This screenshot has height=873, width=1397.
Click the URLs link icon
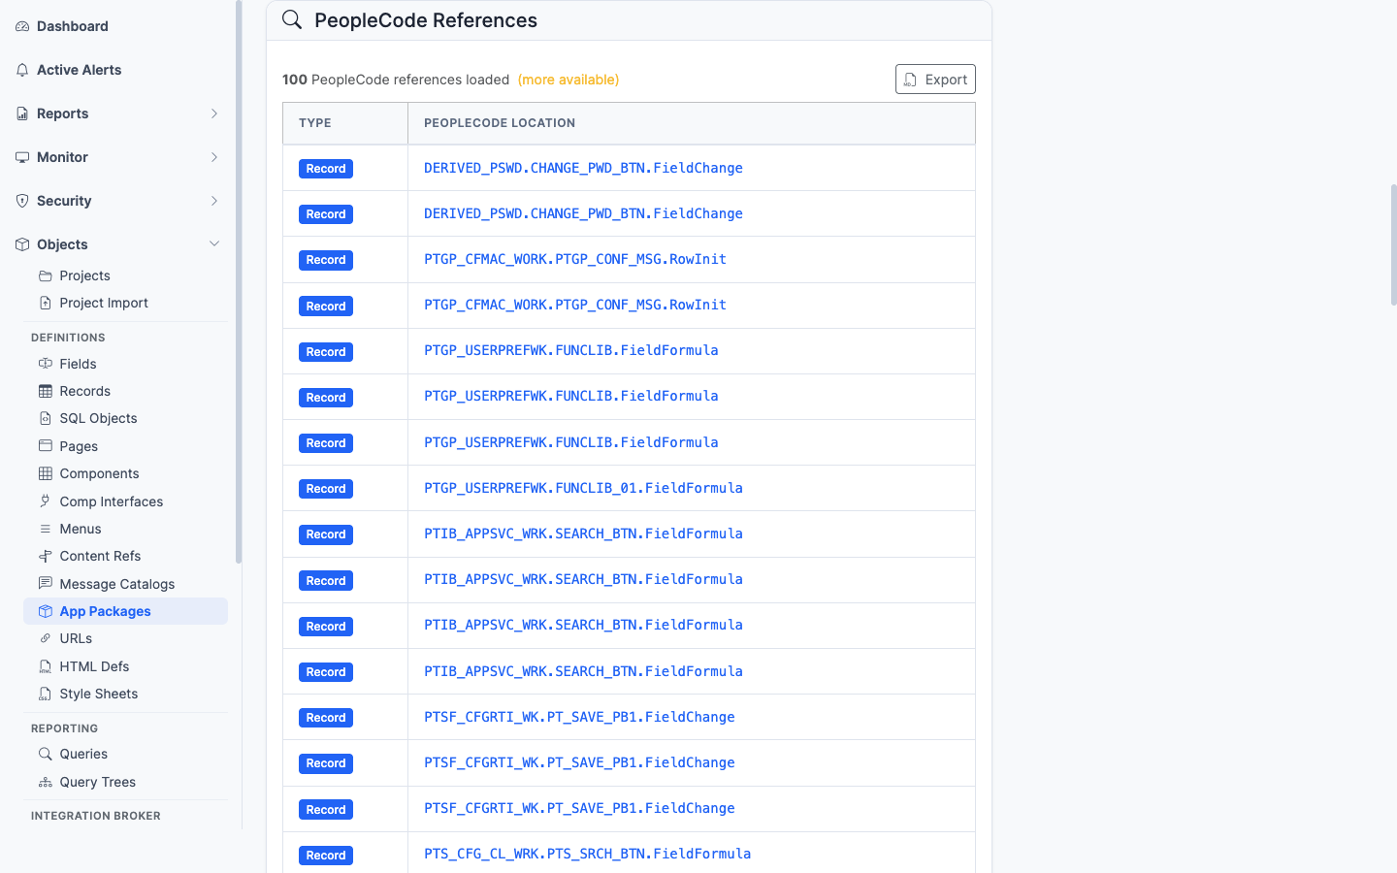click(46, 638)
